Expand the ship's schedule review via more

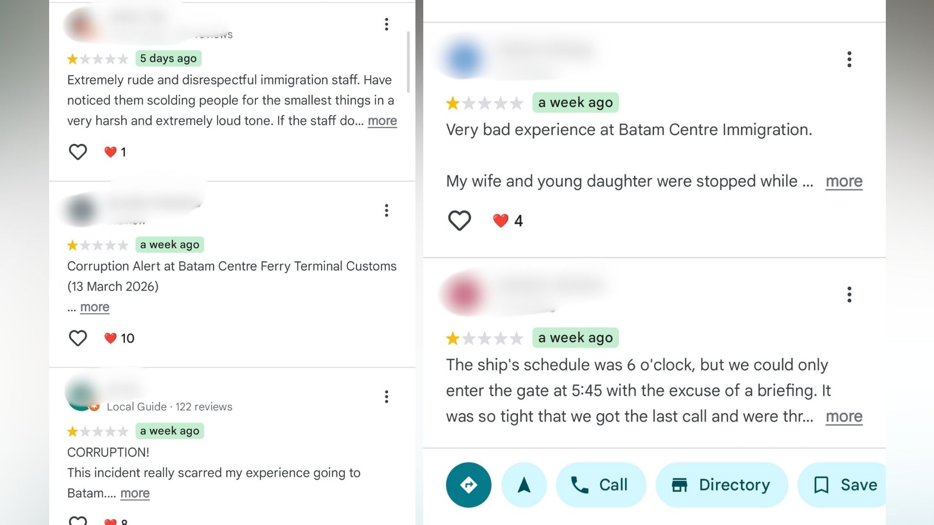[x=844, y=417]
